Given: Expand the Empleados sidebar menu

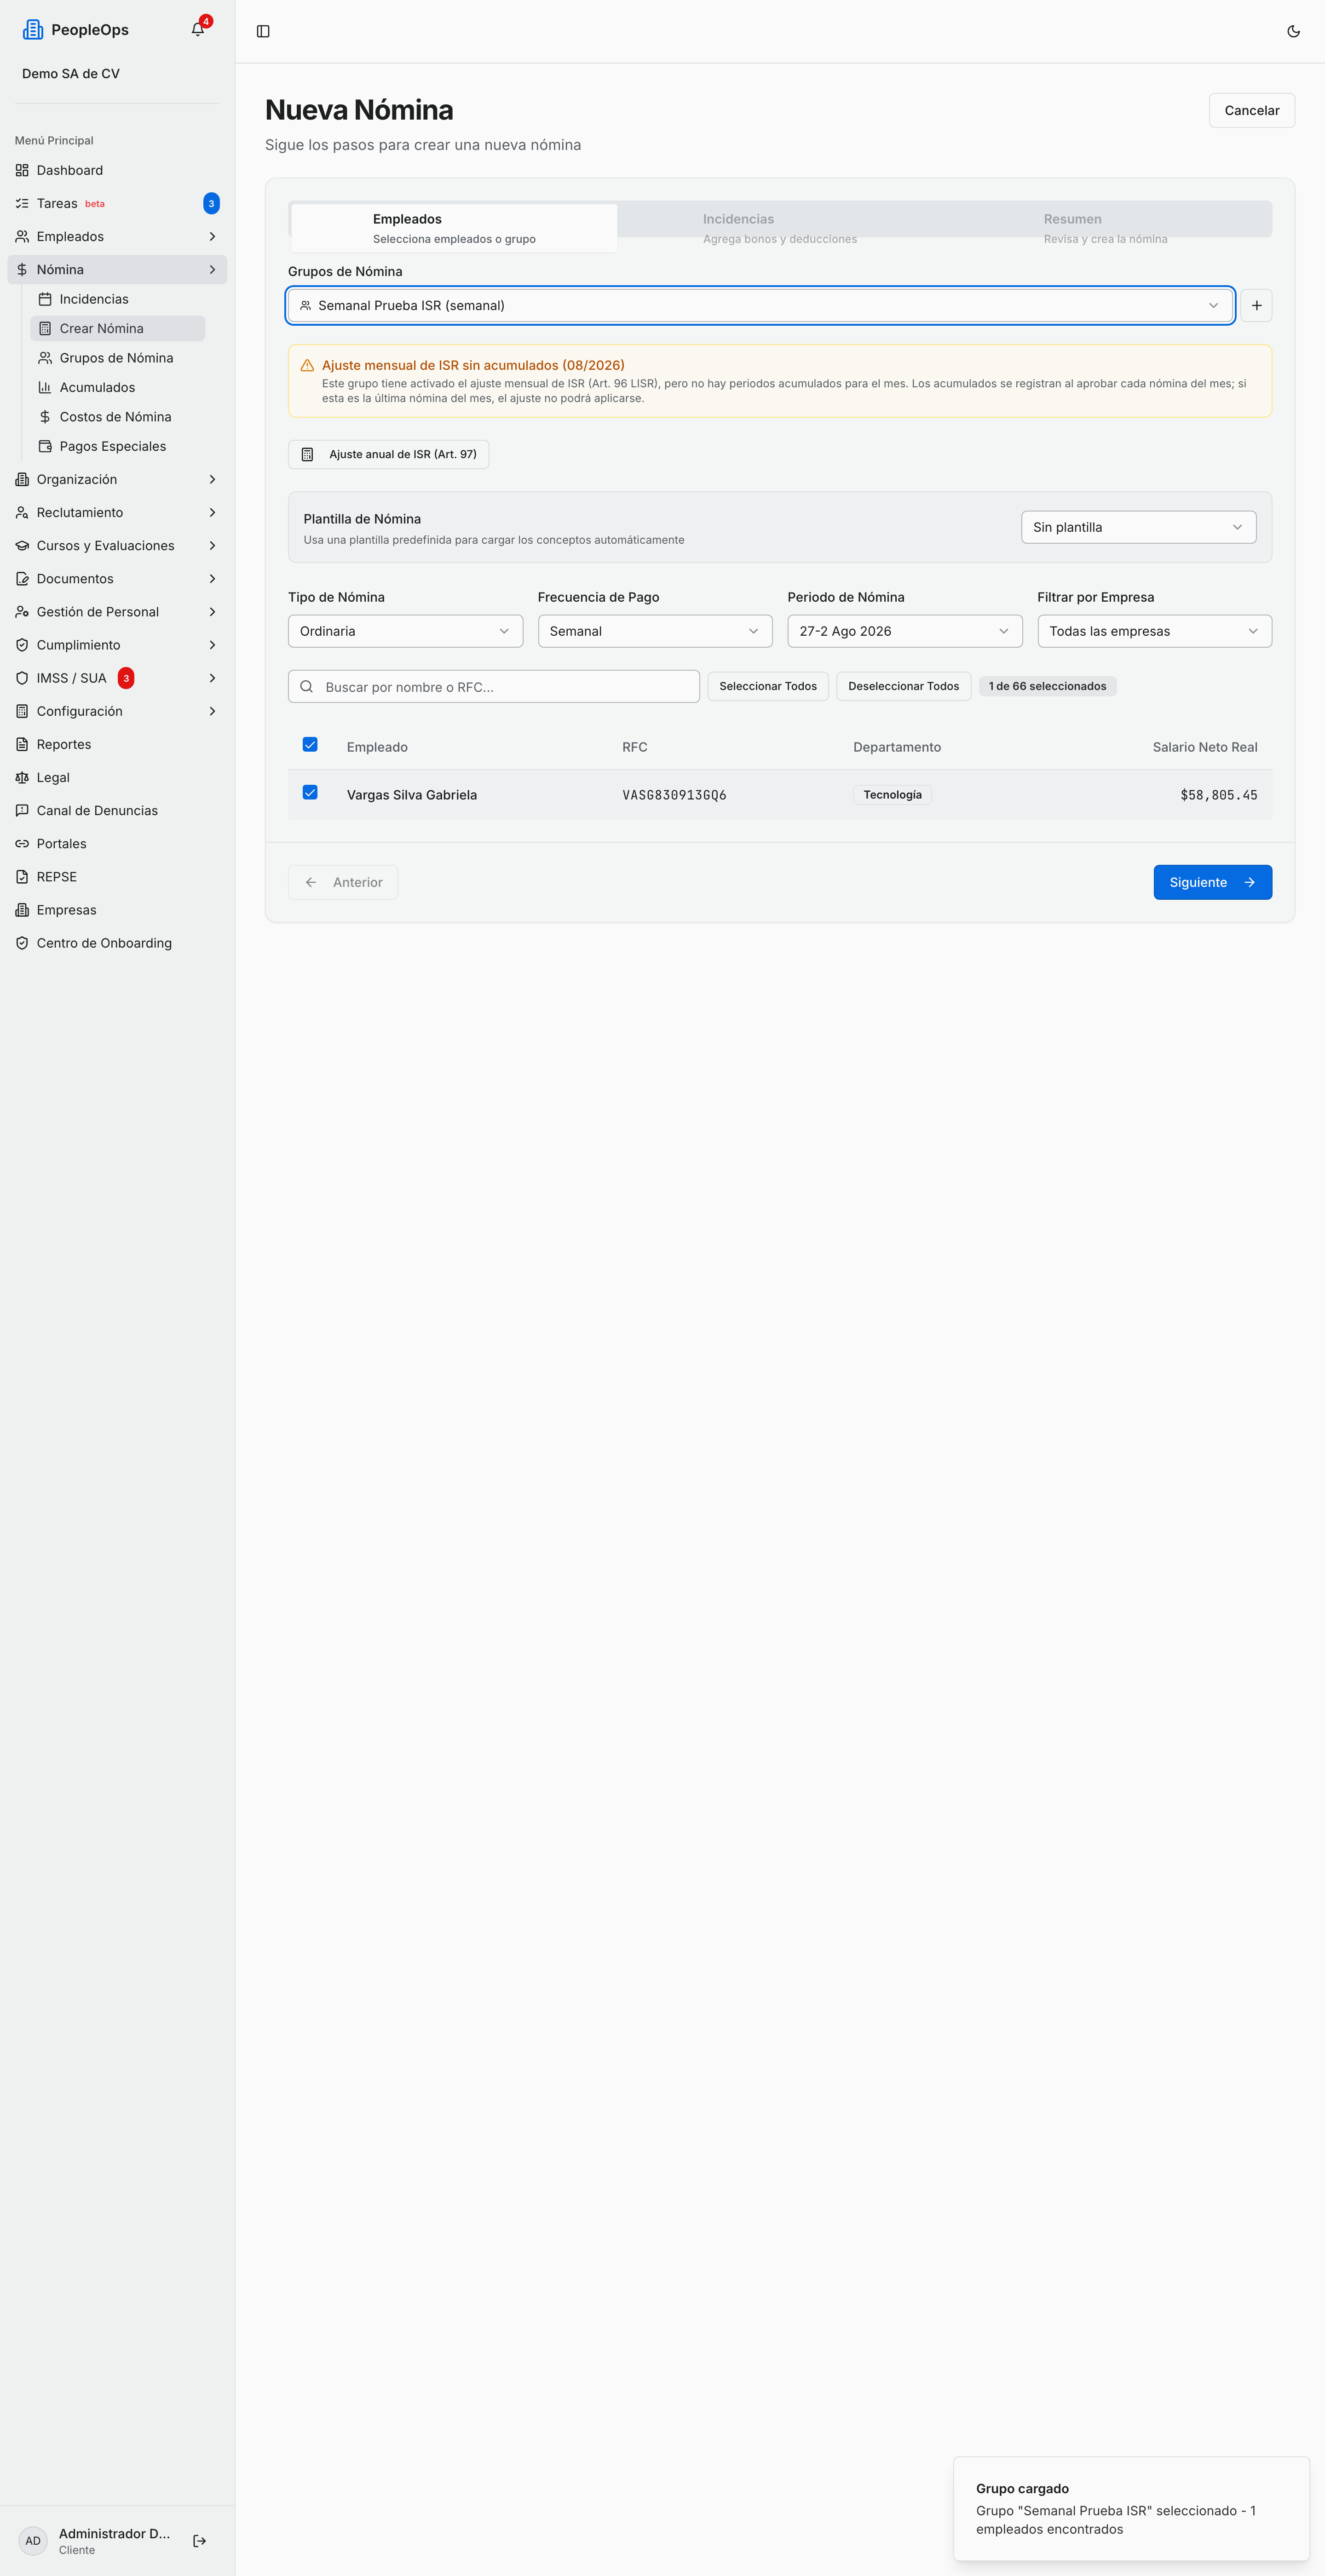Looking at the screenshot, I should pos(117,236).
